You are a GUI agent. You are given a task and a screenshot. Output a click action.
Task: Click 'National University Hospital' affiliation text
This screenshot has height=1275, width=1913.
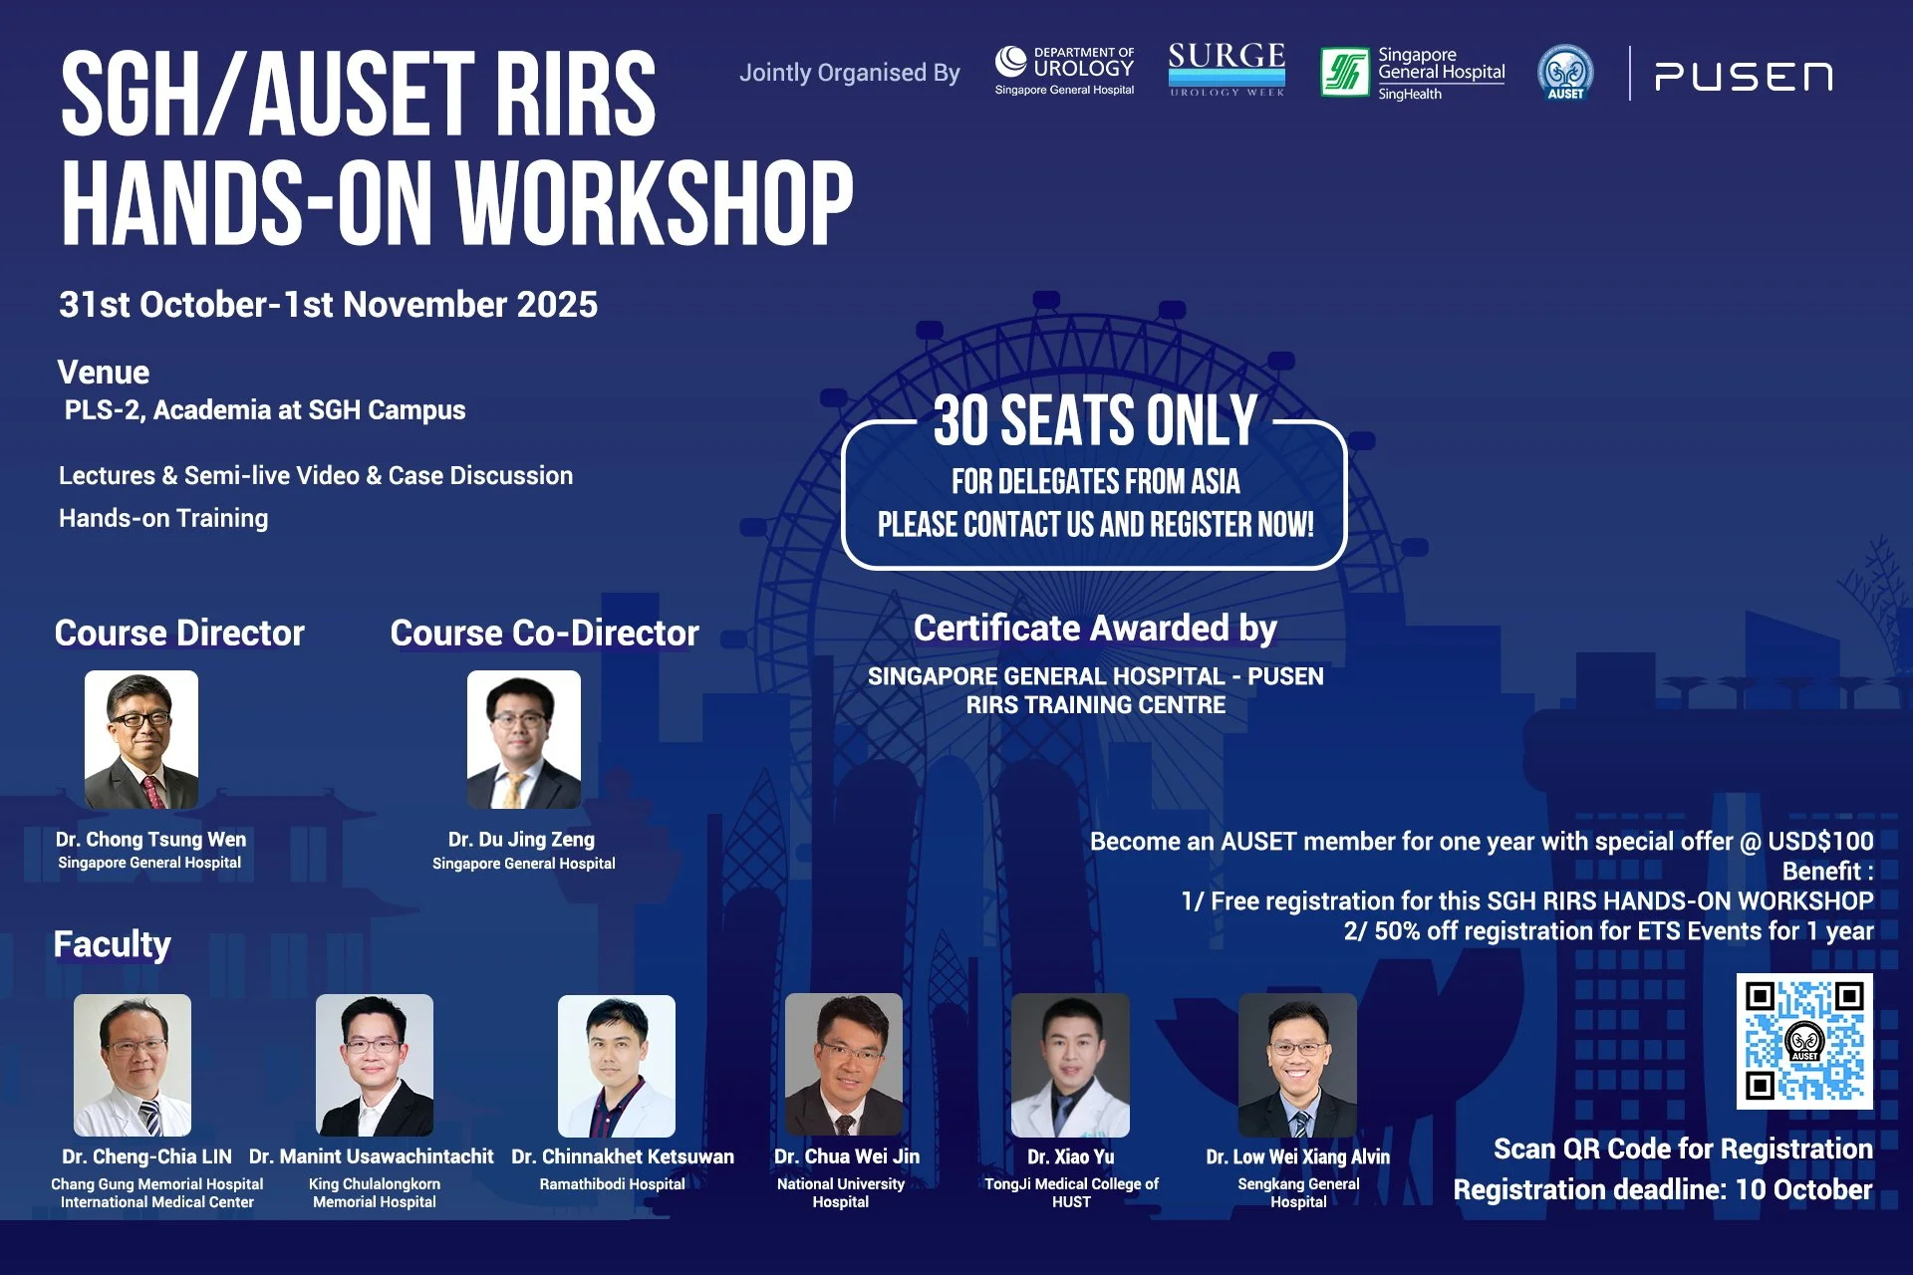point(841,1193)
